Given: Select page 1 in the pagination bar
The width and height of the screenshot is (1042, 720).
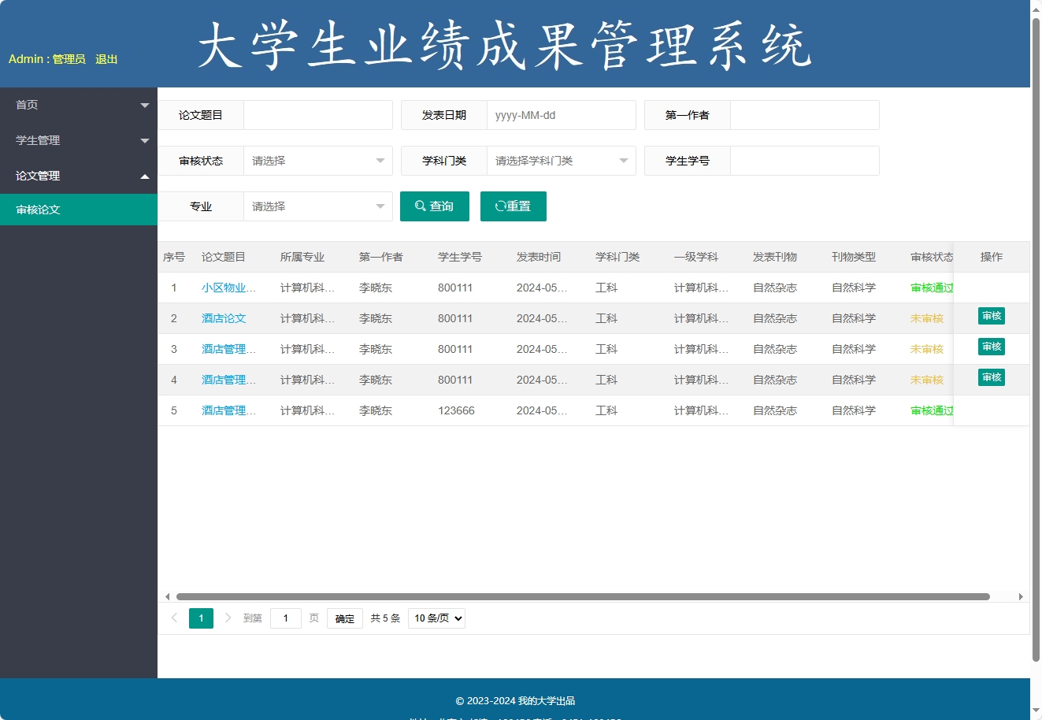Looking at the screenshot, I should 201,618.
